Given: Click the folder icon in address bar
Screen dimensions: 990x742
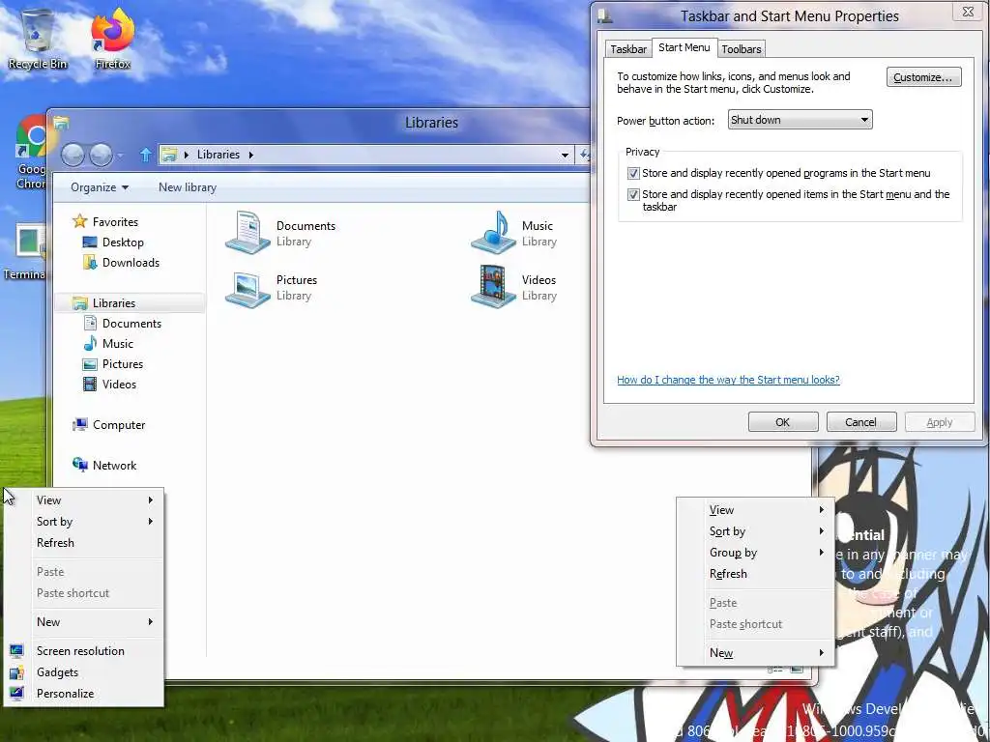Looking at the screenshot, I should tap(169, 155).
